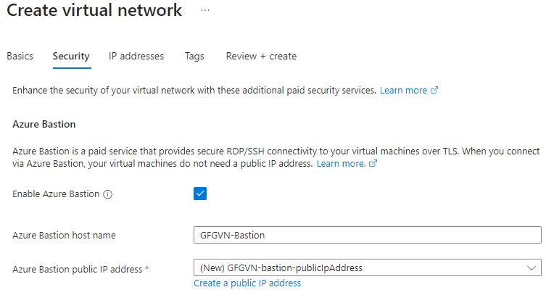Uncheck the Enable Azure Bastion checkbox

pos(200,194)
